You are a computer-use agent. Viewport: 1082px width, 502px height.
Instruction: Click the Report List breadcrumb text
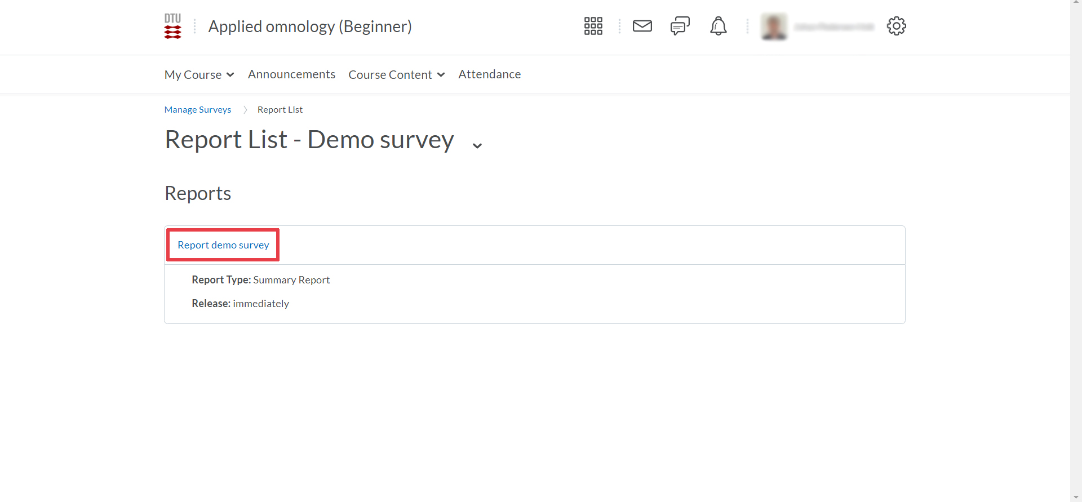click(280, 109)
